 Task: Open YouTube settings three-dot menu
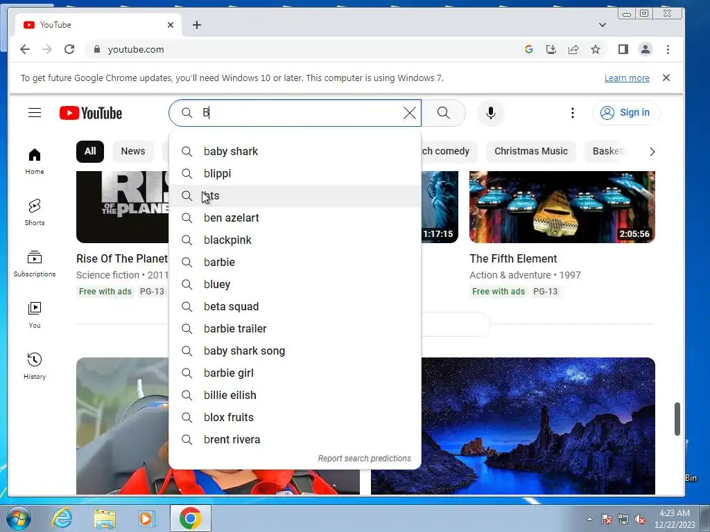coord(572,113)
